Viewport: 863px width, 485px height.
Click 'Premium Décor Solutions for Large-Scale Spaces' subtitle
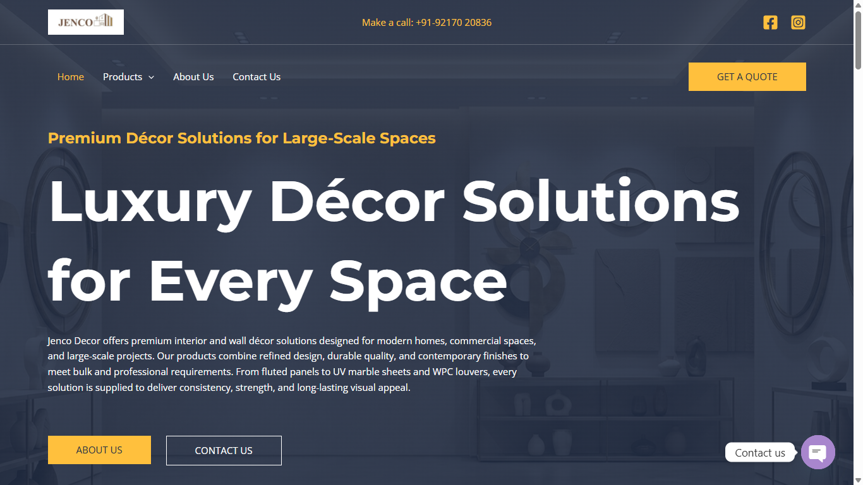coord(242,138)
